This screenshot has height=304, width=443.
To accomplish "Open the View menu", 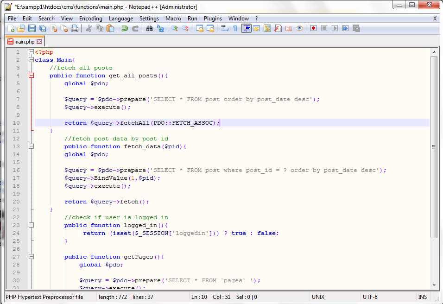I will click(67, 19).
